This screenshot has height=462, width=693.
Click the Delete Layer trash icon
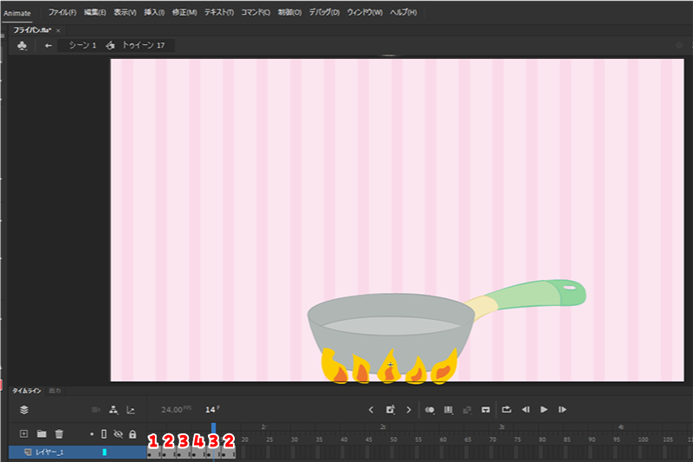point(59,433)
